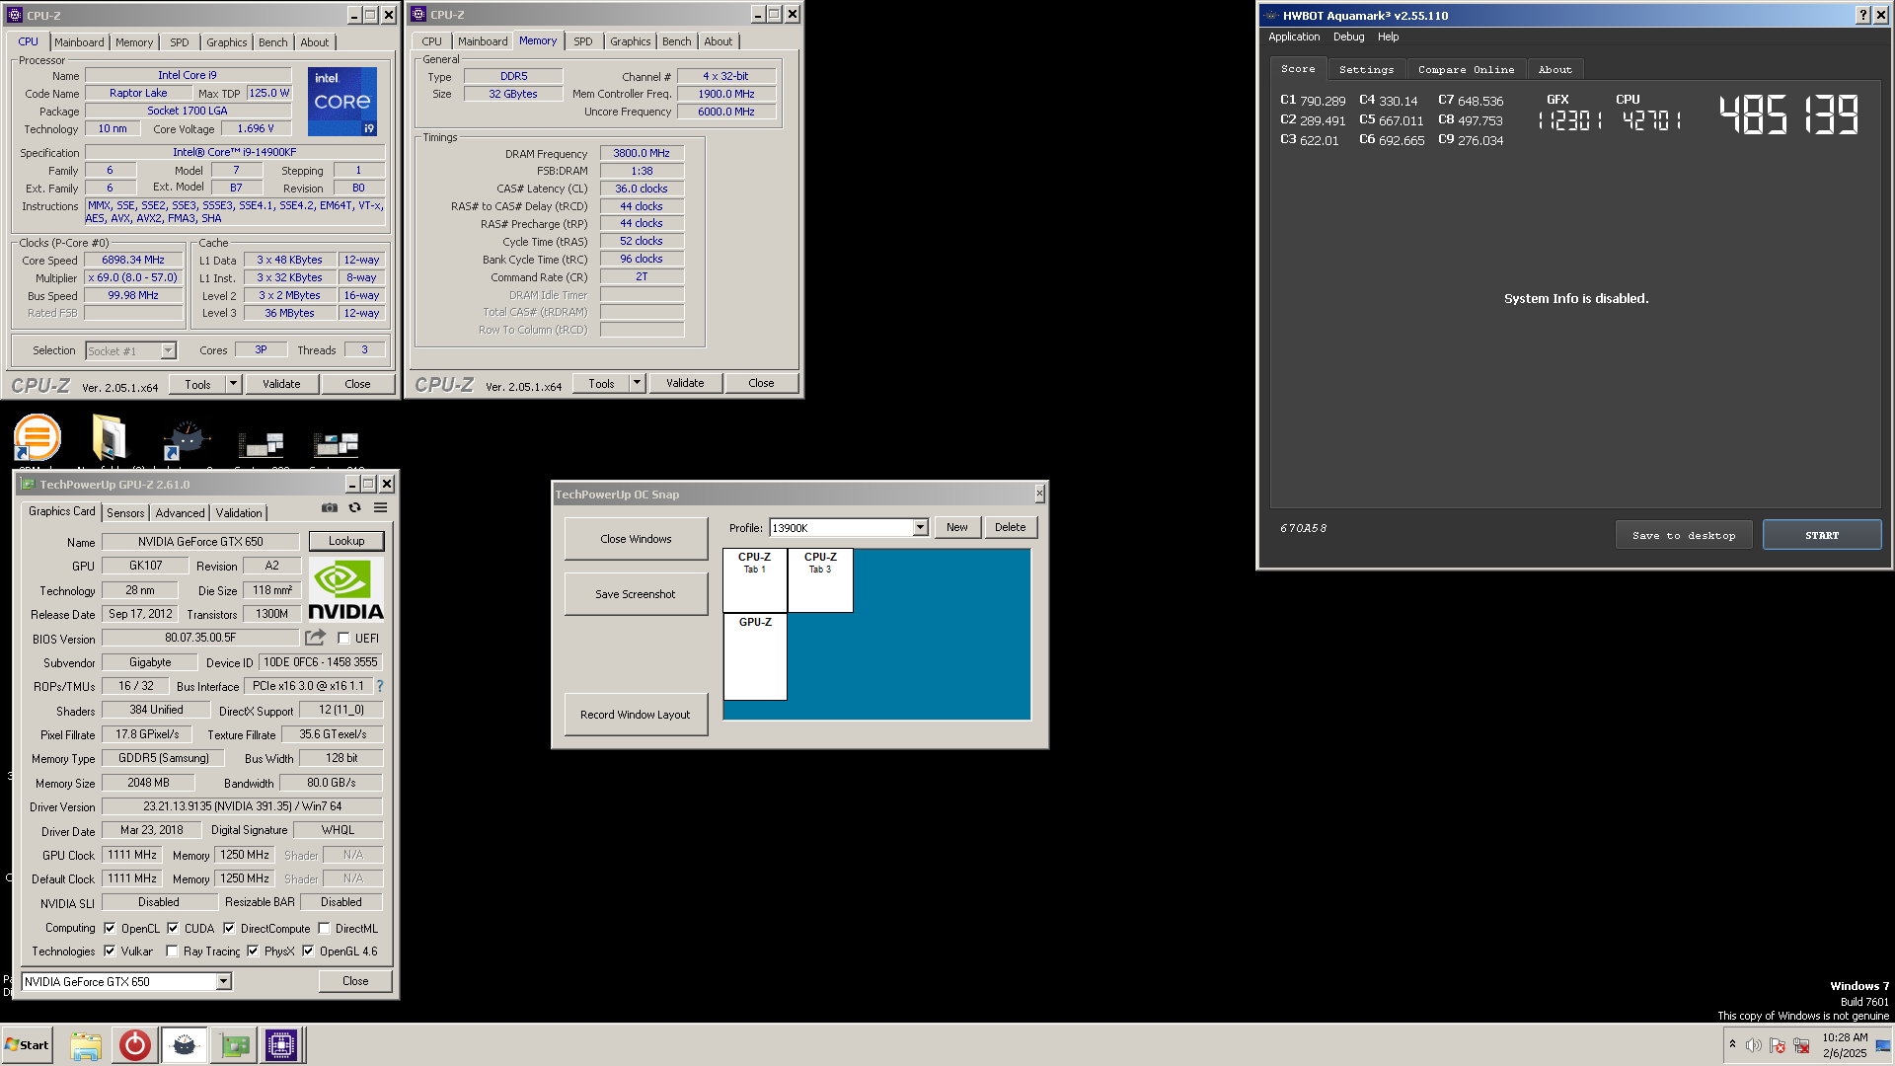The image size is (1895, 1066).
Task: Select the GPU-Z taskbar icon
Action: (x=235, y=1045)
